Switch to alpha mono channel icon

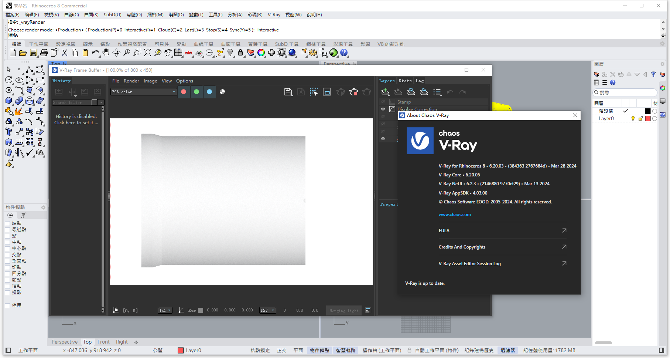[222, 92]
